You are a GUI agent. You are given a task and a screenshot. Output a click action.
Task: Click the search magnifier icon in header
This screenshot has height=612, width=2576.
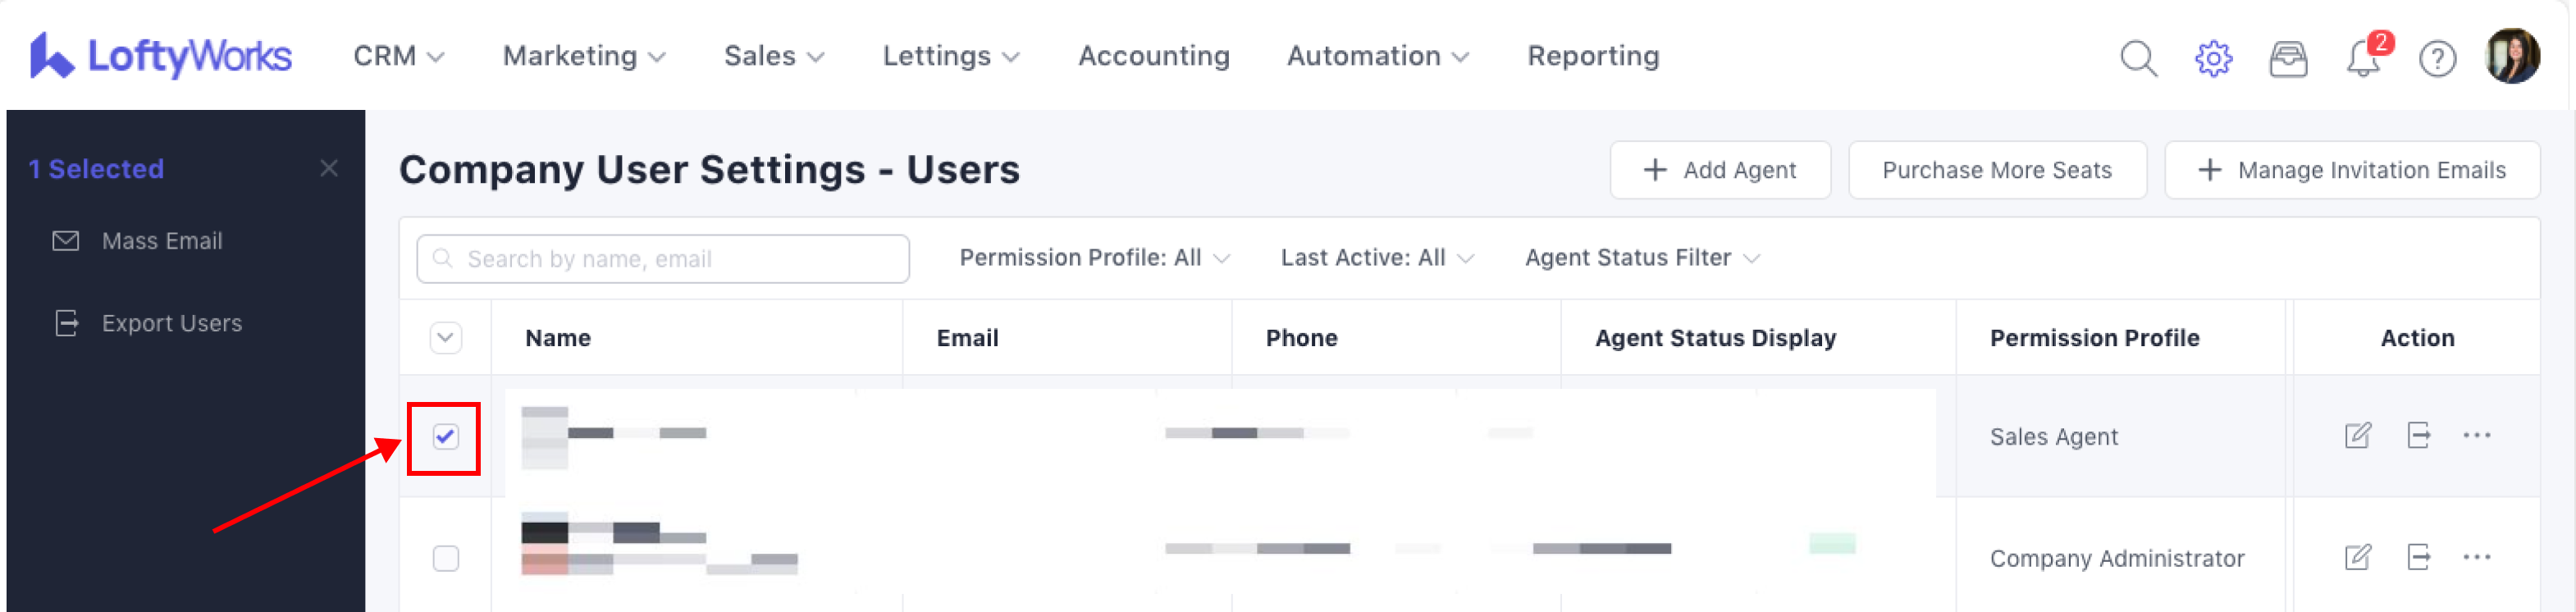pos(2138,58)
